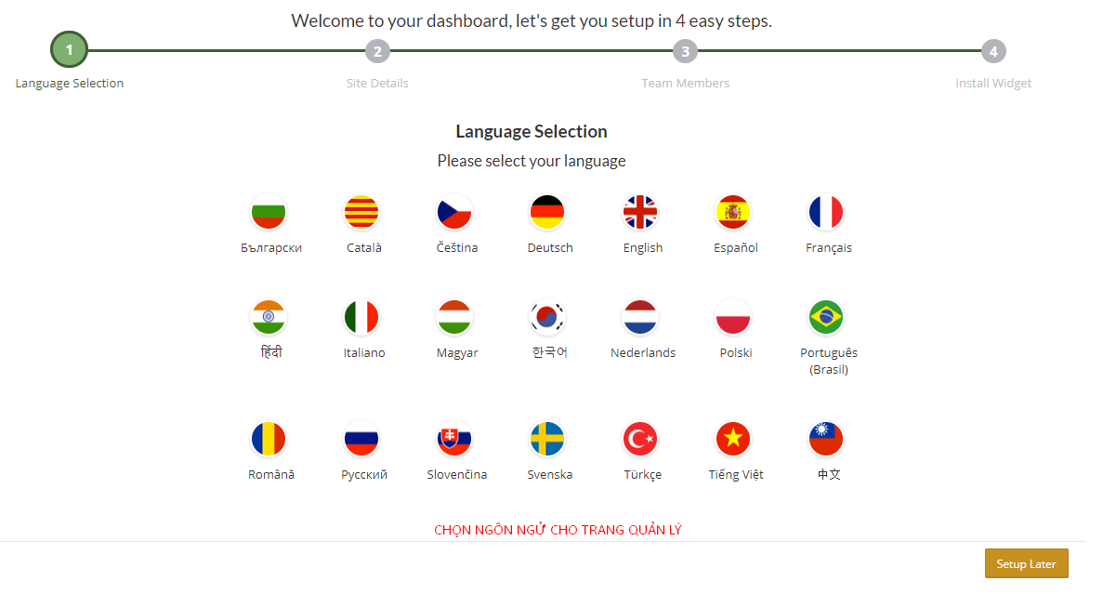The image size is (1103, 594).
Task: Click the Български text label
Action: point(271,248)
